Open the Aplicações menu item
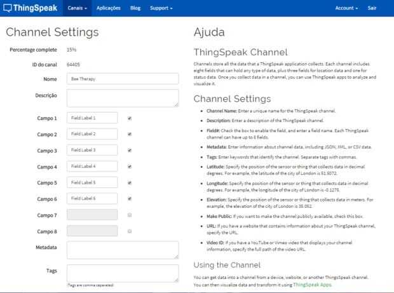Screen dimensions: 394x293 (x=109, y=8)
